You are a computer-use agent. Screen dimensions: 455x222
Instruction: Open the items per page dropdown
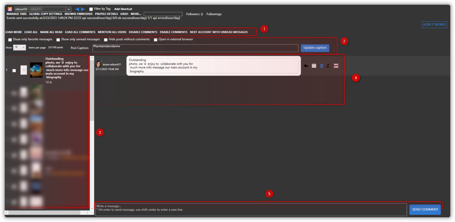click(19, 47)
